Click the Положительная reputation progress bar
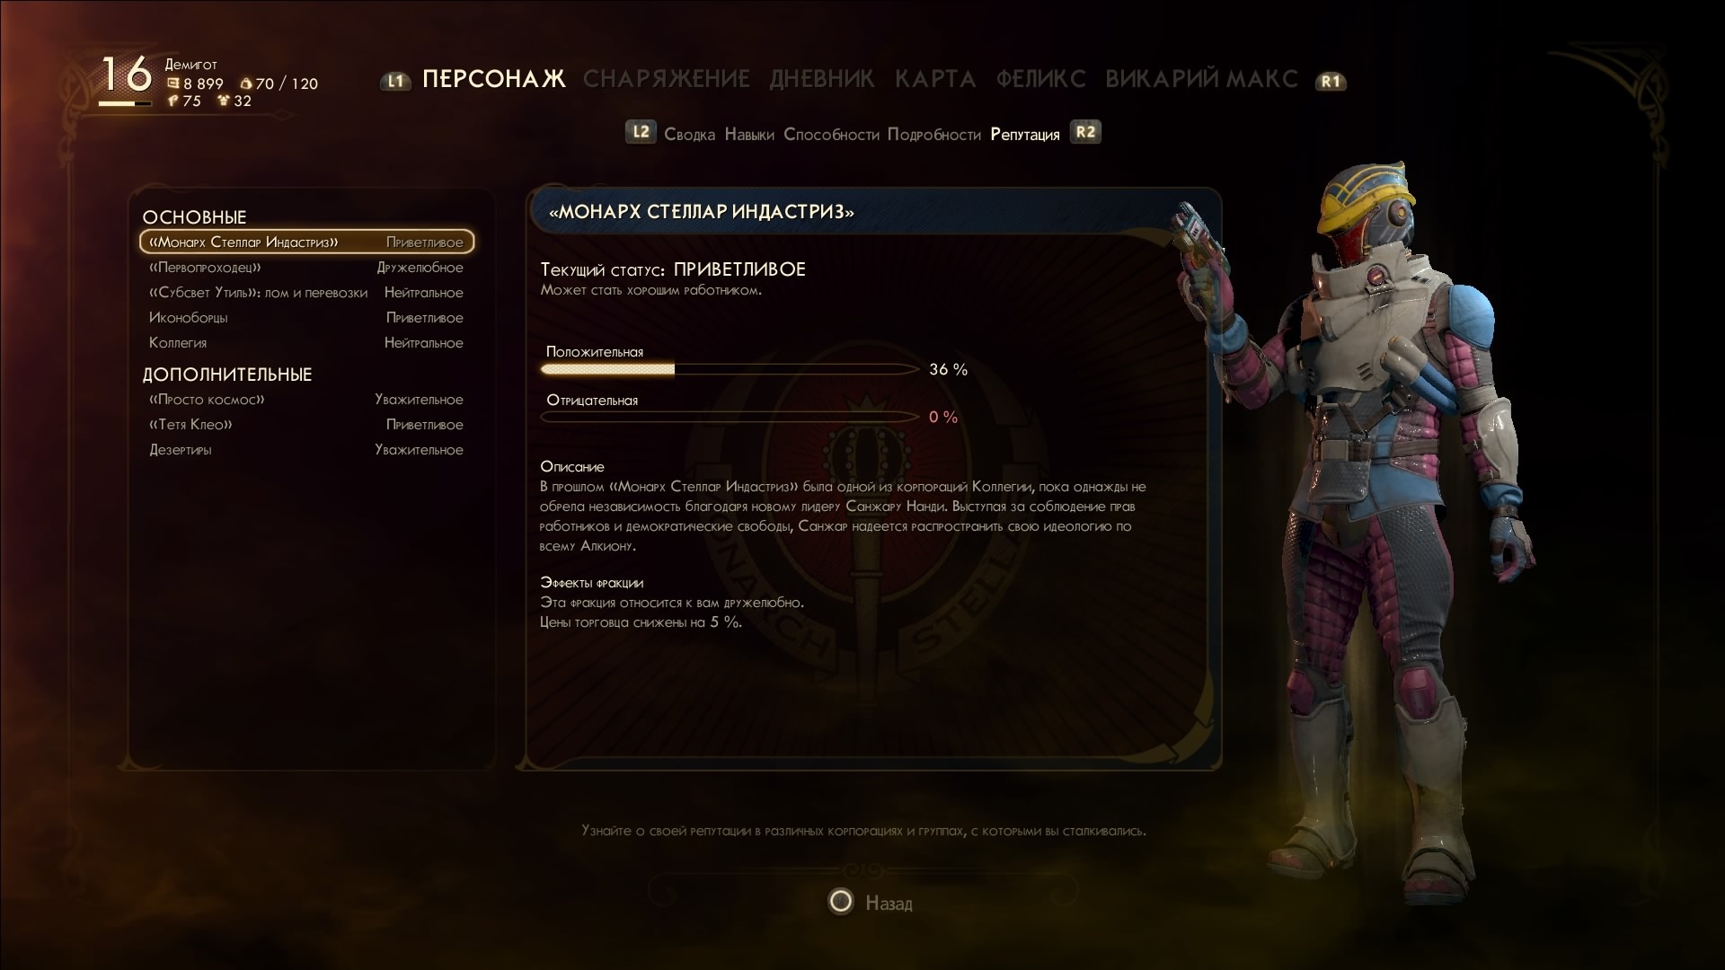The width and height of the screenshot is (1725, 970). pyautogui.click(x=730, y=369)
